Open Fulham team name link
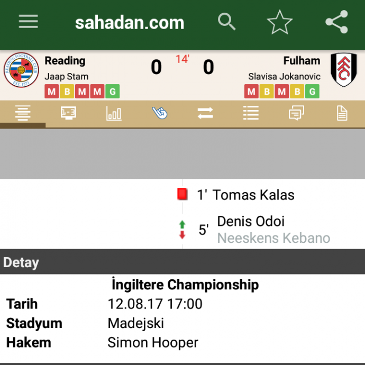The height and width of the screenshot is (365, 365). (x=302, y=61)
